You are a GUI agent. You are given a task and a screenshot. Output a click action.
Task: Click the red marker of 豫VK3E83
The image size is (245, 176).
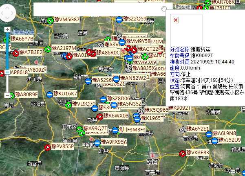(x=182, y=153)
